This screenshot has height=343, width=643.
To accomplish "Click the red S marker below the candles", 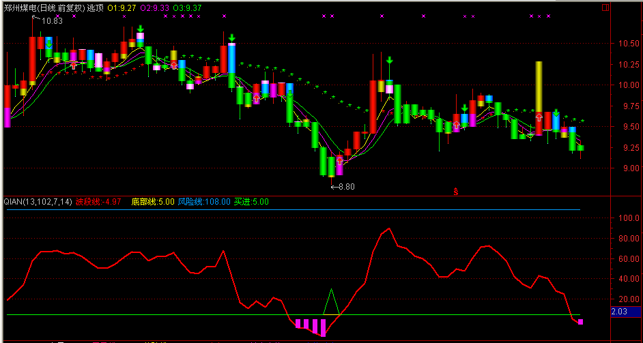I will 456,192.
